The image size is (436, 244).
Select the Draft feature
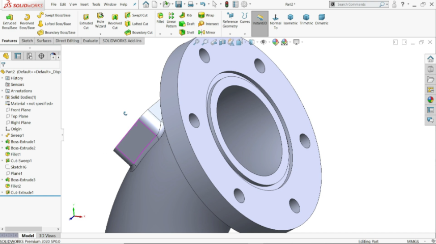pyautogui.click(x=187, y=24)
